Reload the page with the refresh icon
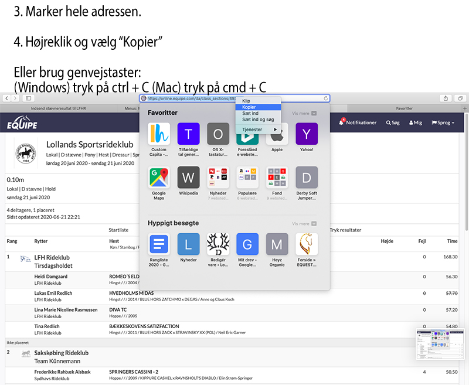 pyautogui.click(x=325, y=98)
